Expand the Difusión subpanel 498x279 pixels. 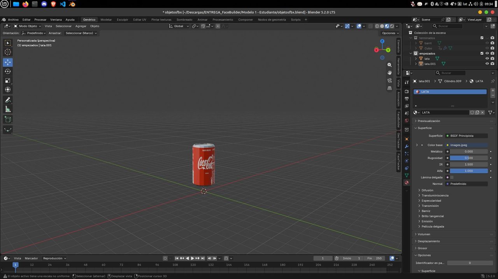pyautogui.click(x=427, y=190)
